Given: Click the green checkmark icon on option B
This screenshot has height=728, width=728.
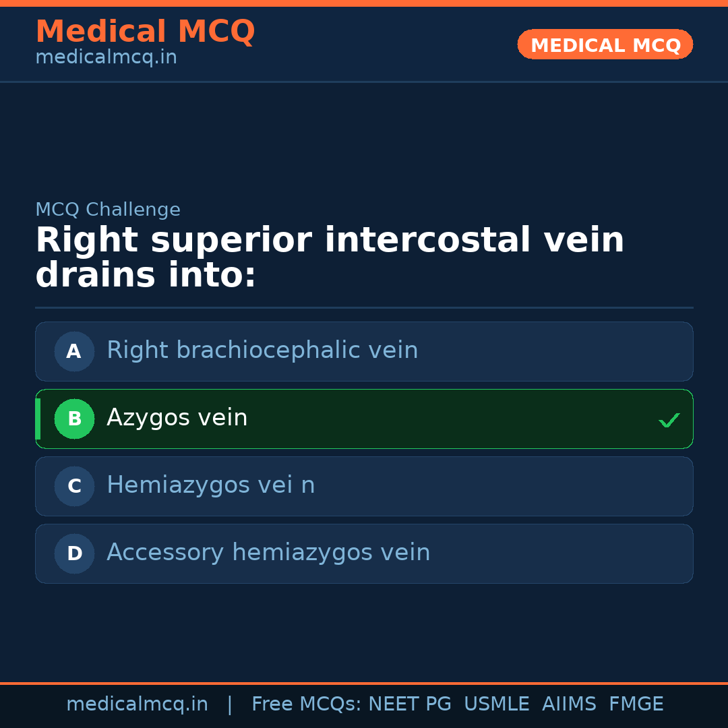Looking at the screenshot, I should 669,420.
